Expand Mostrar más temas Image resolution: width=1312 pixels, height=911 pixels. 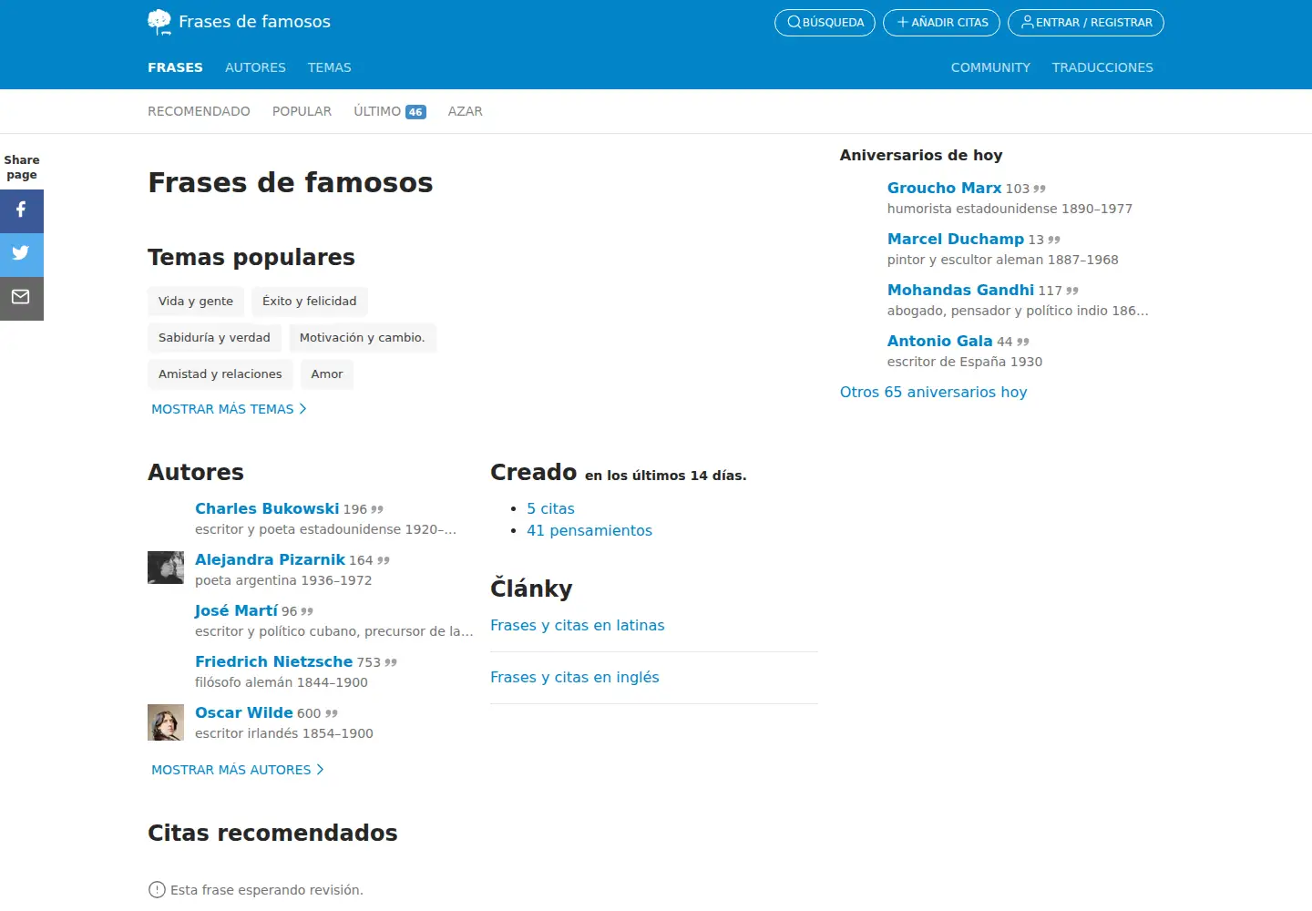point(229,409)
